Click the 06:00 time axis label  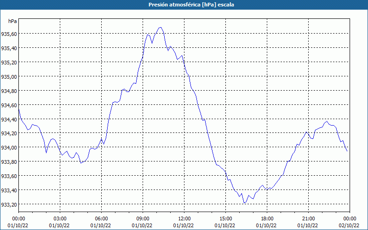coord(101,219)
